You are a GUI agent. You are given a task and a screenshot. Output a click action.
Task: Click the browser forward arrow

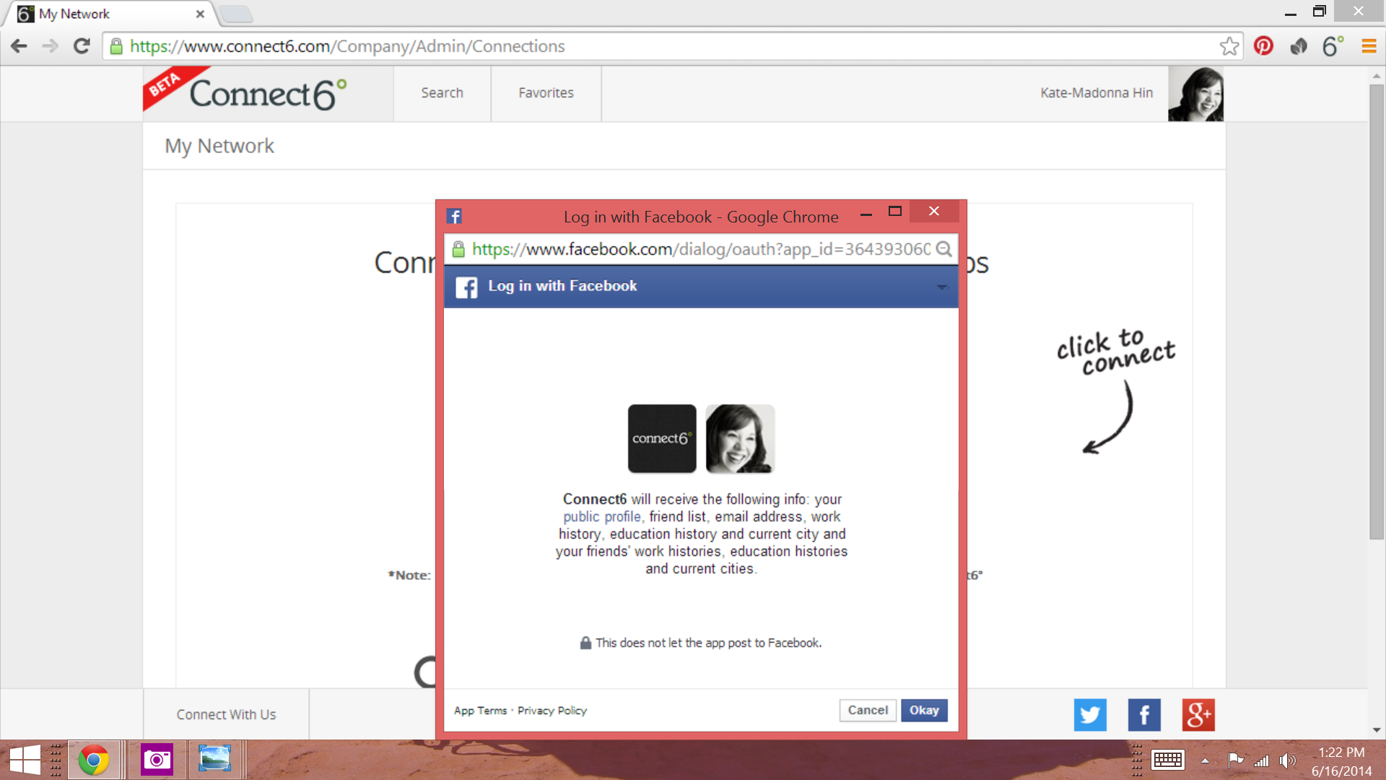(x=50, y=46)
